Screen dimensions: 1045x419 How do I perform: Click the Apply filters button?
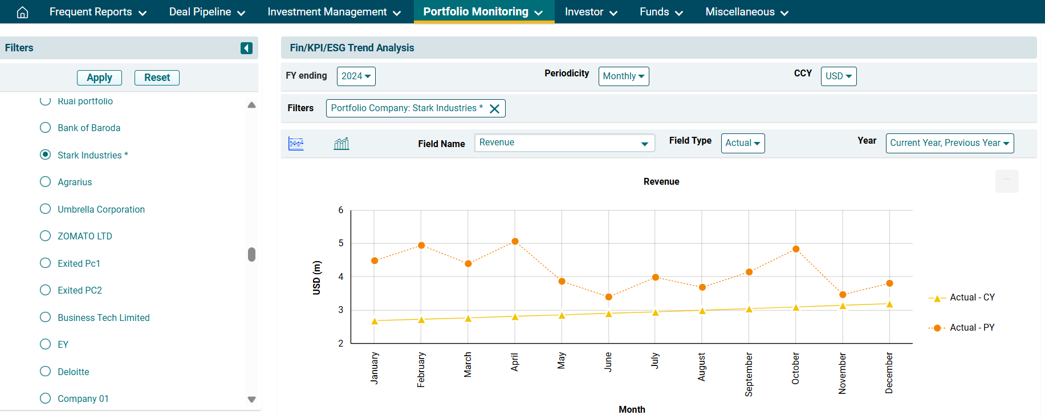click(99, 78)
